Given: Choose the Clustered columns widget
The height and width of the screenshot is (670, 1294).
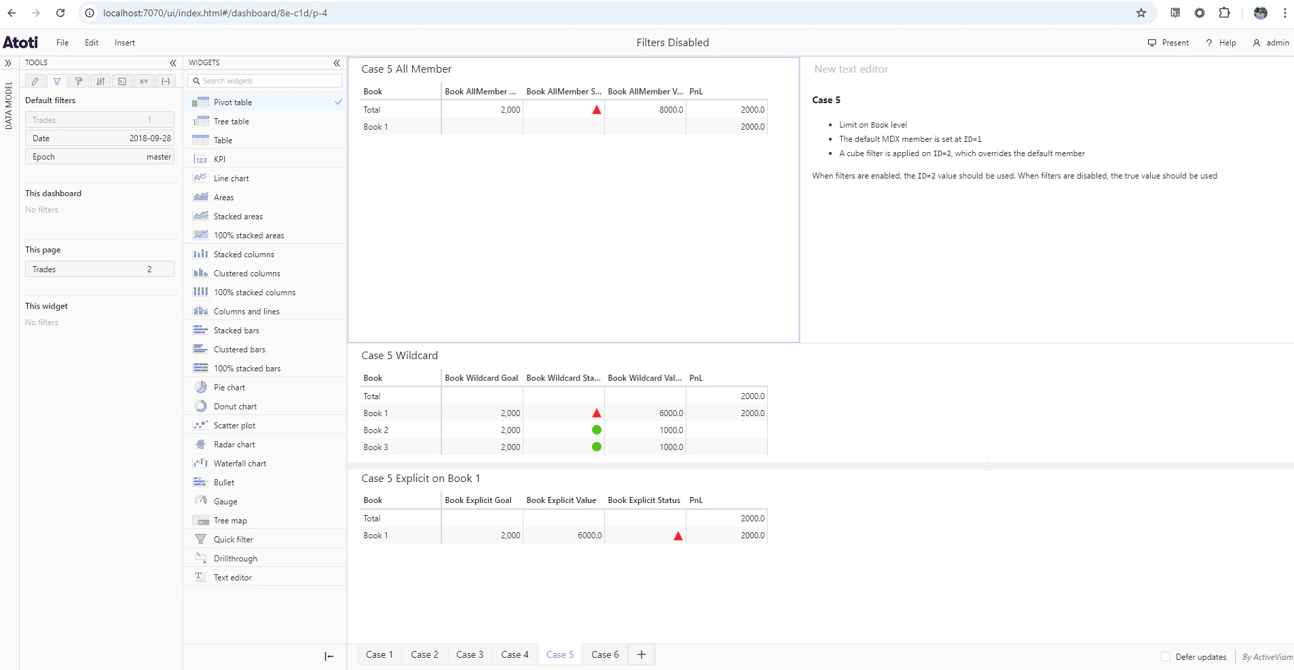Looking at the screenshot, I should [265, 273].
